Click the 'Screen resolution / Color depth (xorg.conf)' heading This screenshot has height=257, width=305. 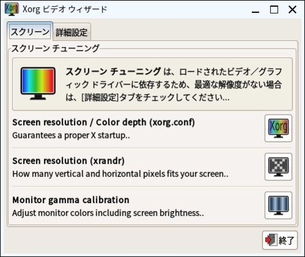point(104,122)
